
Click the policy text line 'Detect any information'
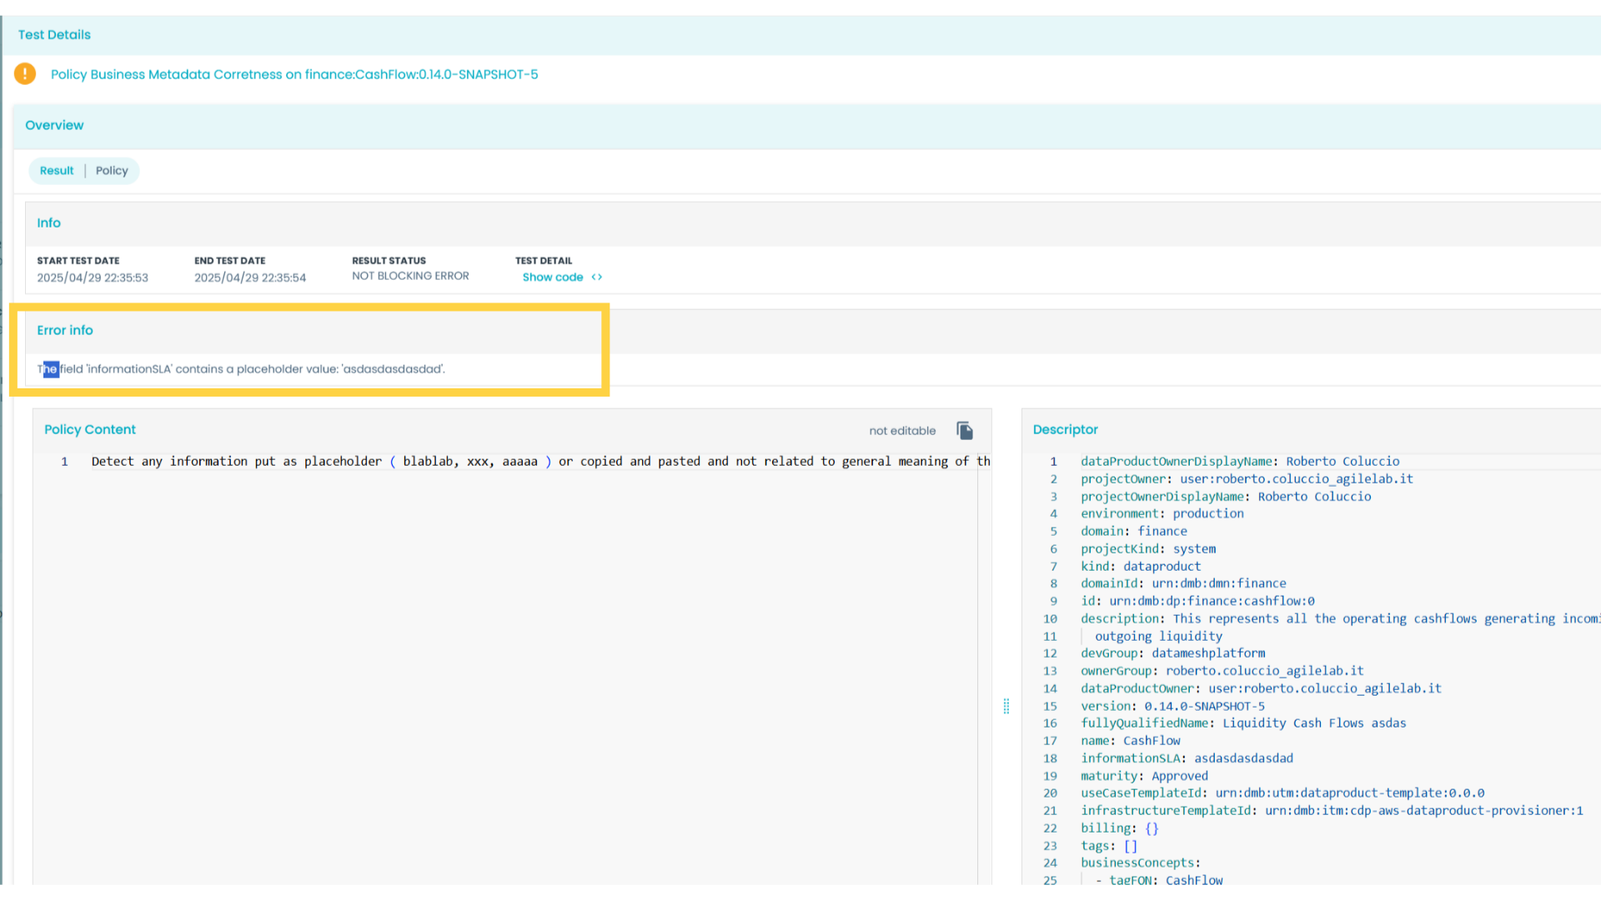(x=540, y=462)
